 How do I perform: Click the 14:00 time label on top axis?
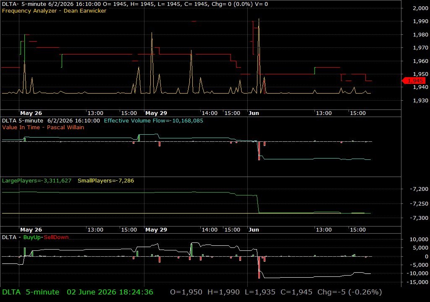coord(210,113)
